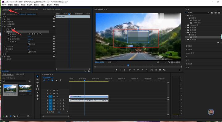
Task: Open Program monitor settings wrench
Action: coord(169,62)
